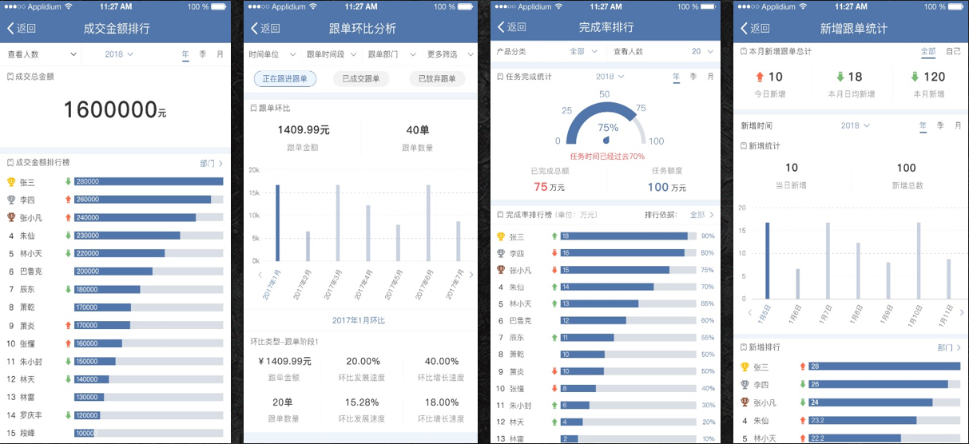
Task: Tap back arrow on 成交金额排行 screen
Action: [x=11, y=28]
